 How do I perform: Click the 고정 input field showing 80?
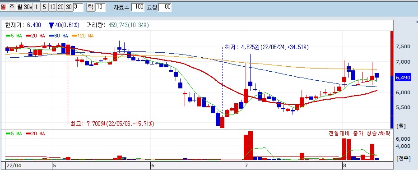[x=165, y=7]
